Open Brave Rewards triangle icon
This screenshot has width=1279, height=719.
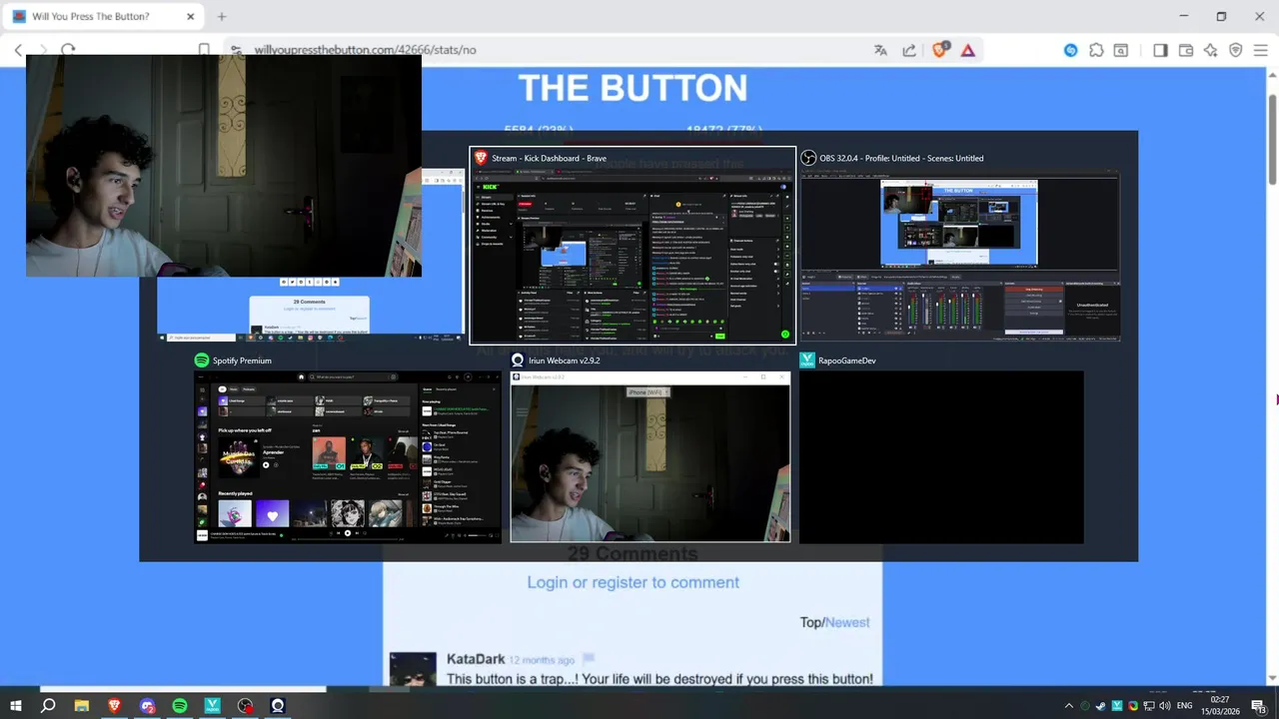tap(968, 50)
